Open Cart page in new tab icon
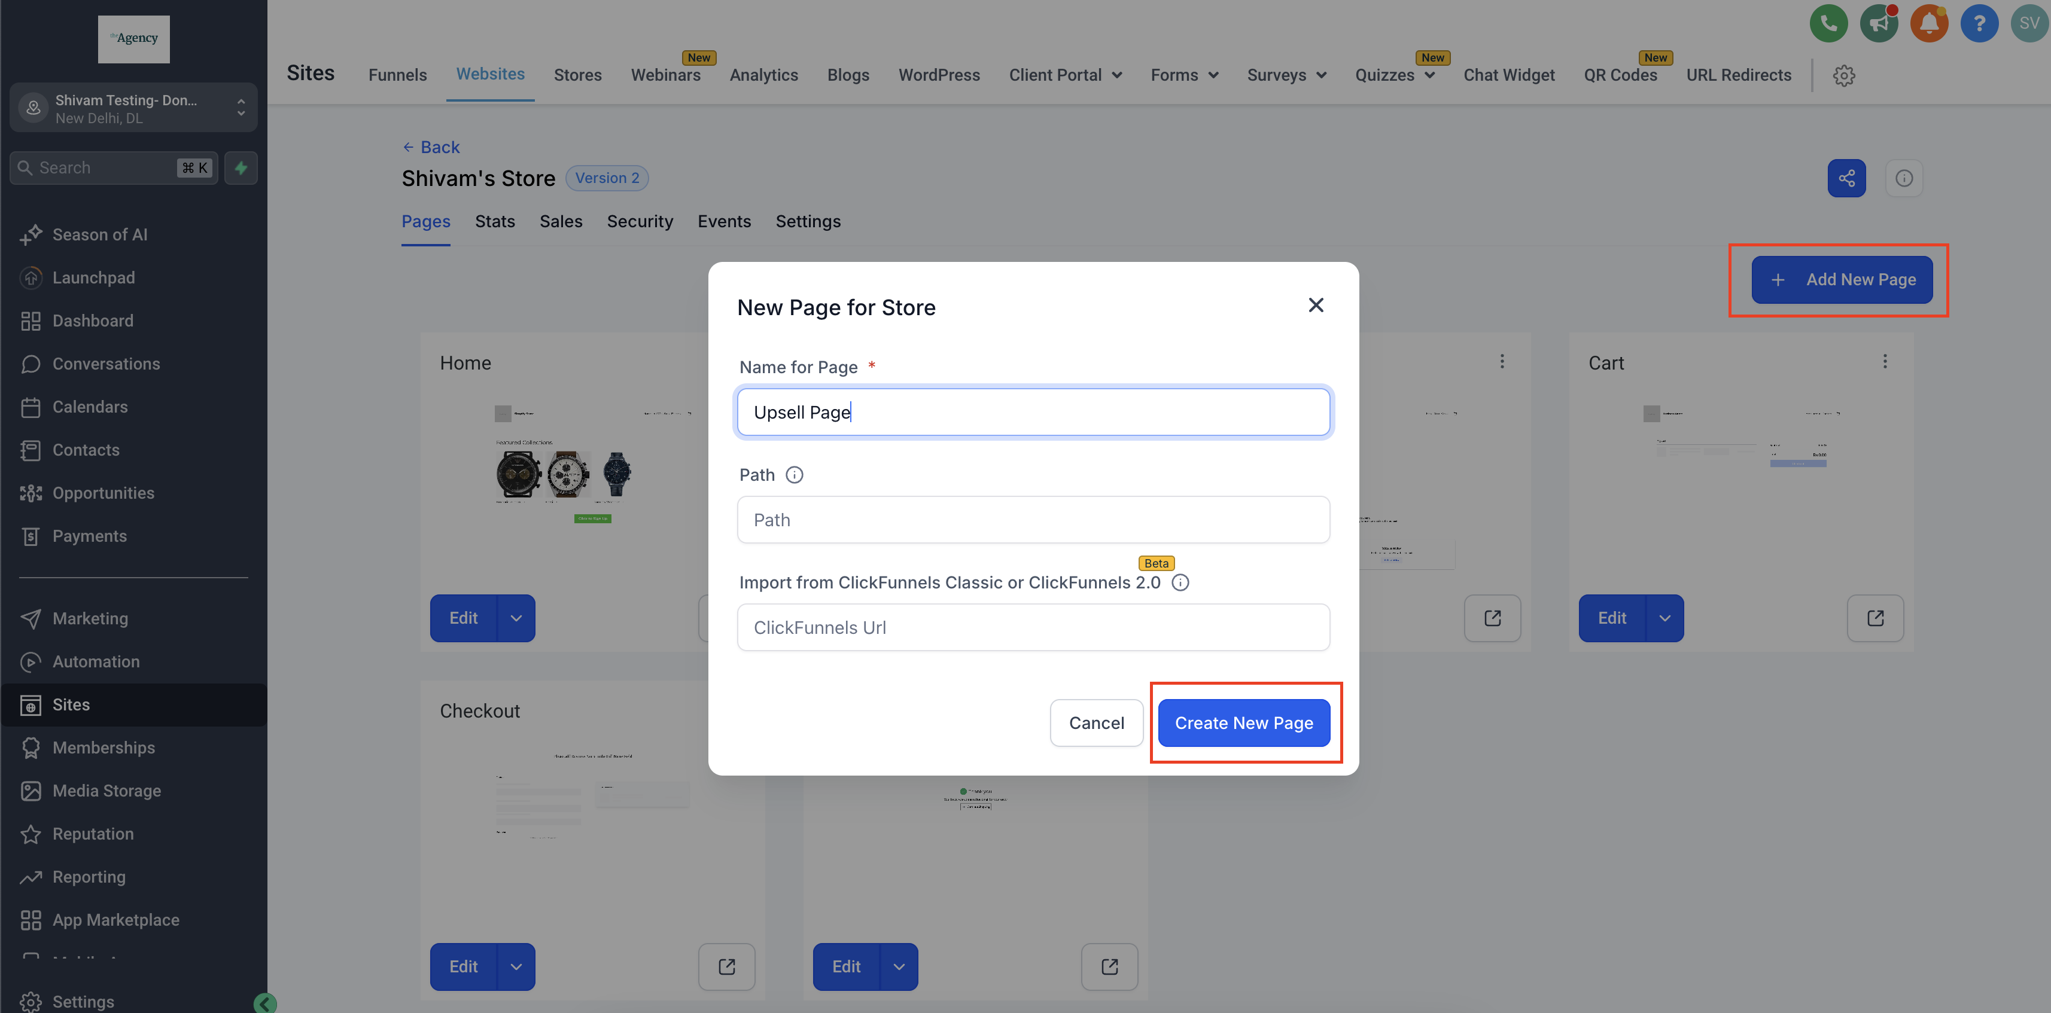Screen dimensions: 2051x1013 tap(1875, 618)
